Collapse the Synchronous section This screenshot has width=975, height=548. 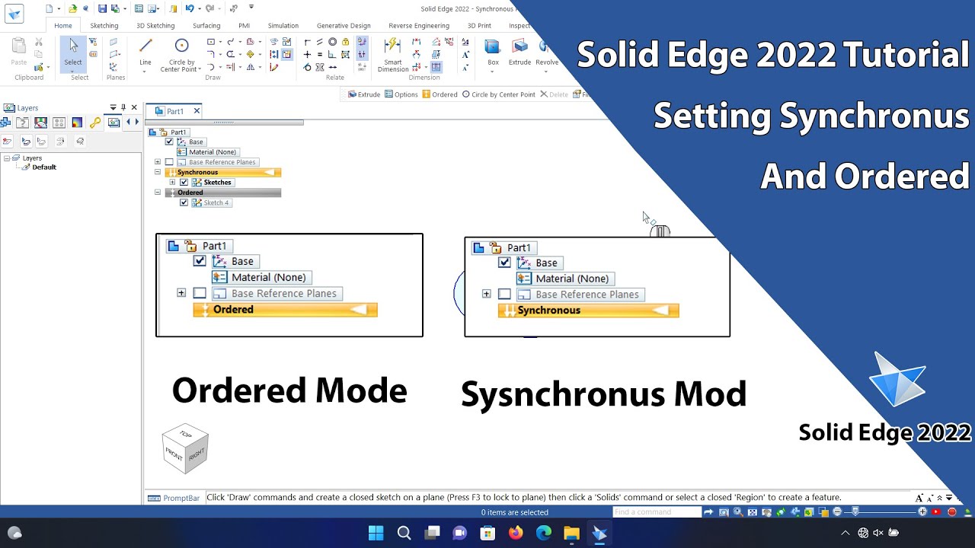[x=158, y=172]
